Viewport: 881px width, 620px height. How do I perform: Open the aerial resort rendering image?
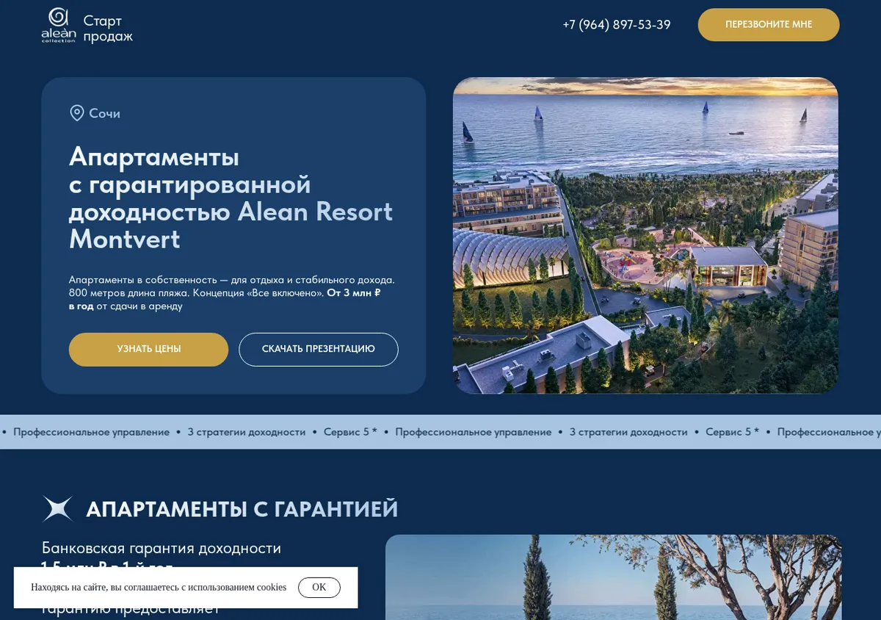[645, 235]
